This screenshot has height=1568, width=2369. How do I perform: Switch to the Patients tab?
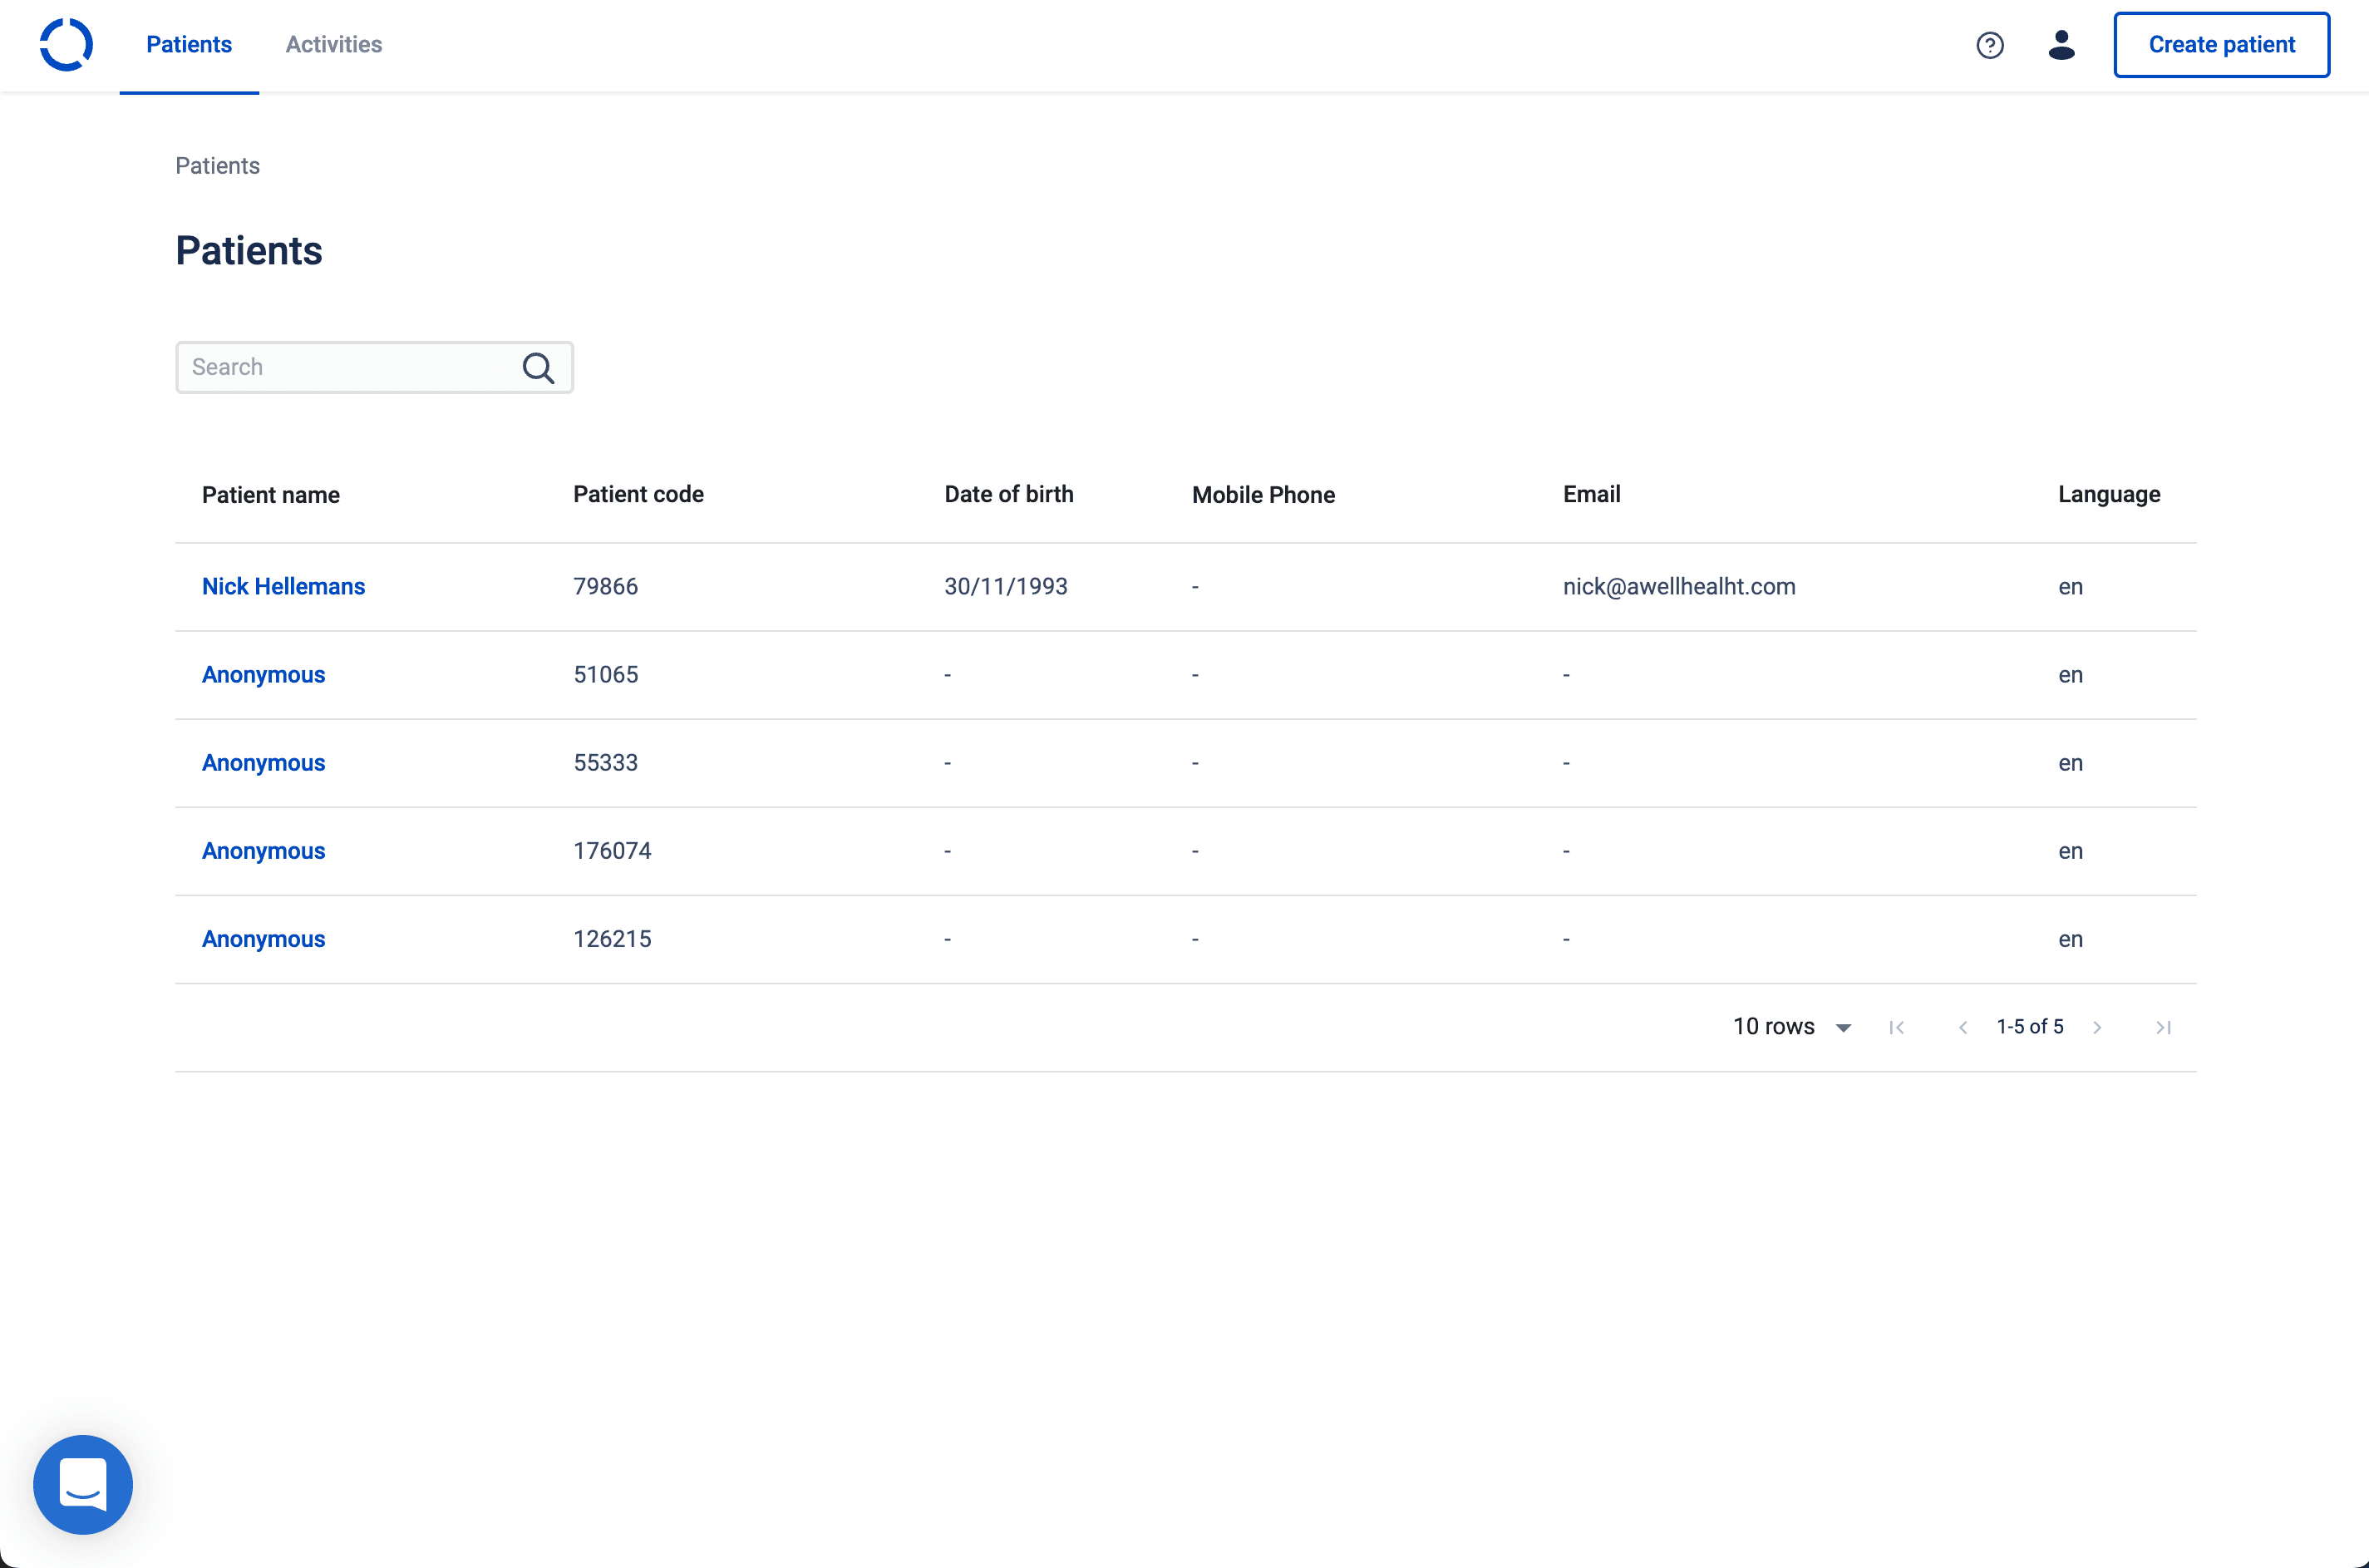point(189,45)
